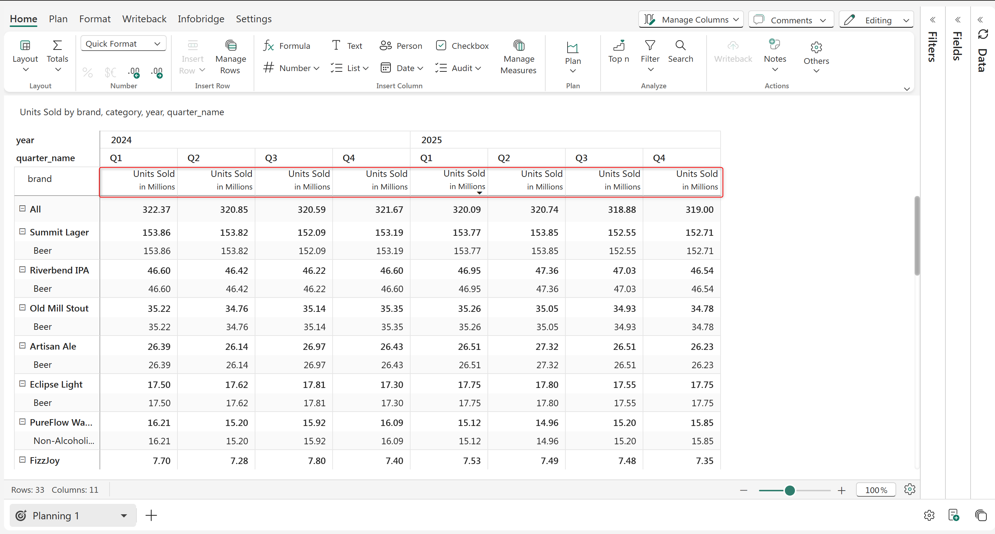Insert a Checkbox column
Screen dimensions: 995x534
tap(462, 46)
